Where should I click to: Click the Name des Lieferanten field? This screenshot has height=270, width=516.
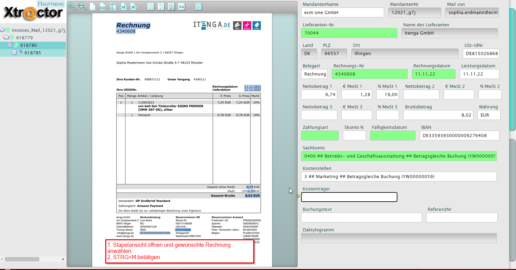pyautogui.click(x=449, y=33)
